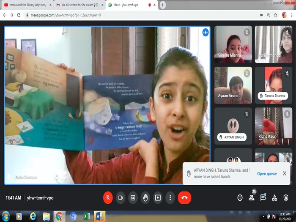Reload the Meet page
The image size is (296, 222).
point(19,15)
